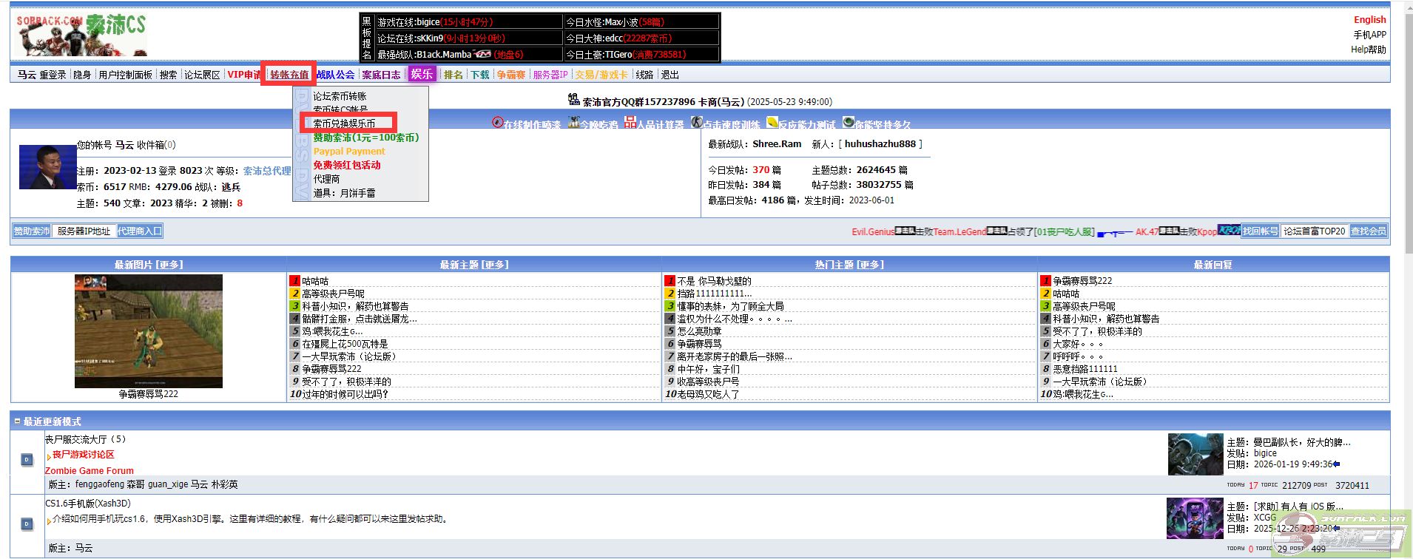Viewport: 1413px width, 559px height.
Task: Select 索币兑换娱乐币 from the dropdown
Action: (344, 123)
